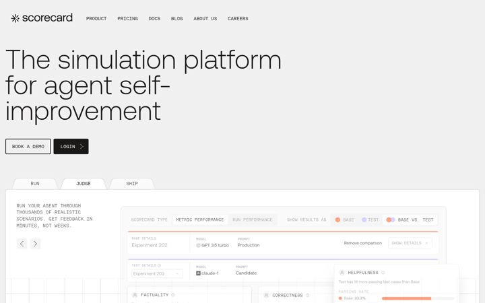Click the 'Run your agent through' description

click(55, 216)
